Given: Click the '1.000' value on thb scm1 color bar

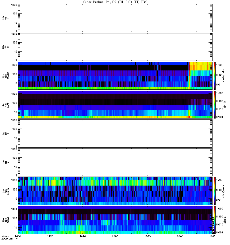Looking at the screenshot, I should pos(220,93).
